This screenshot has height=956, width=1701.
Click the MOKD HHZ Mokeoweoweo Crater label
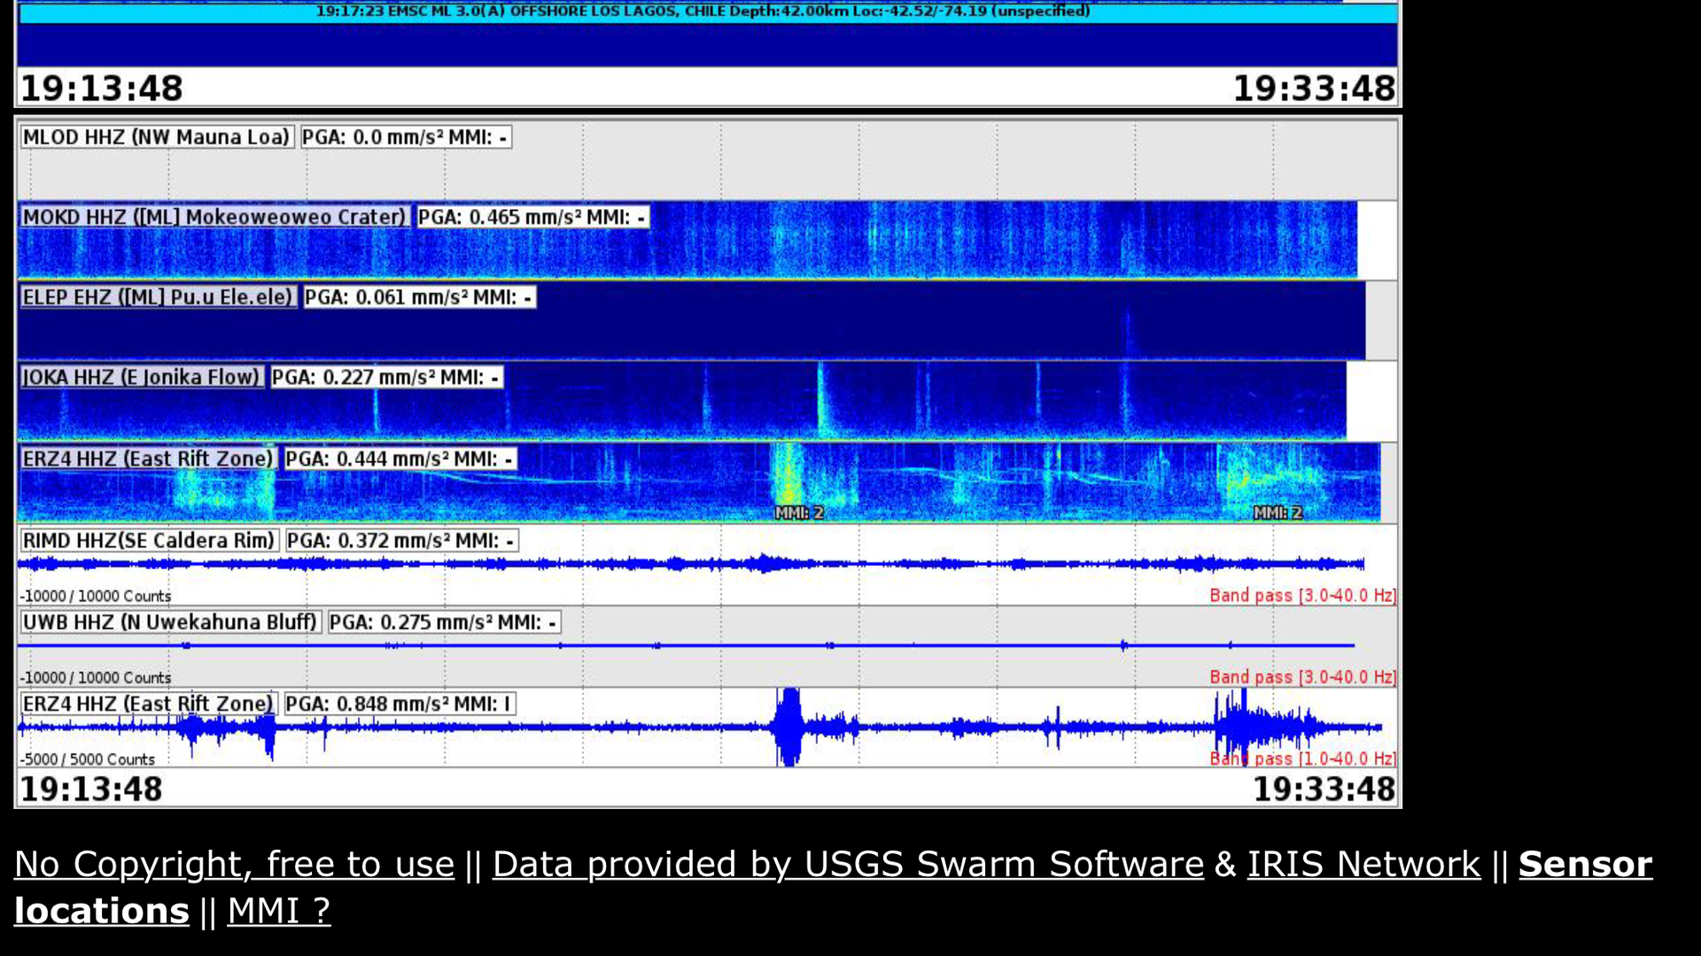pos(214,217)
